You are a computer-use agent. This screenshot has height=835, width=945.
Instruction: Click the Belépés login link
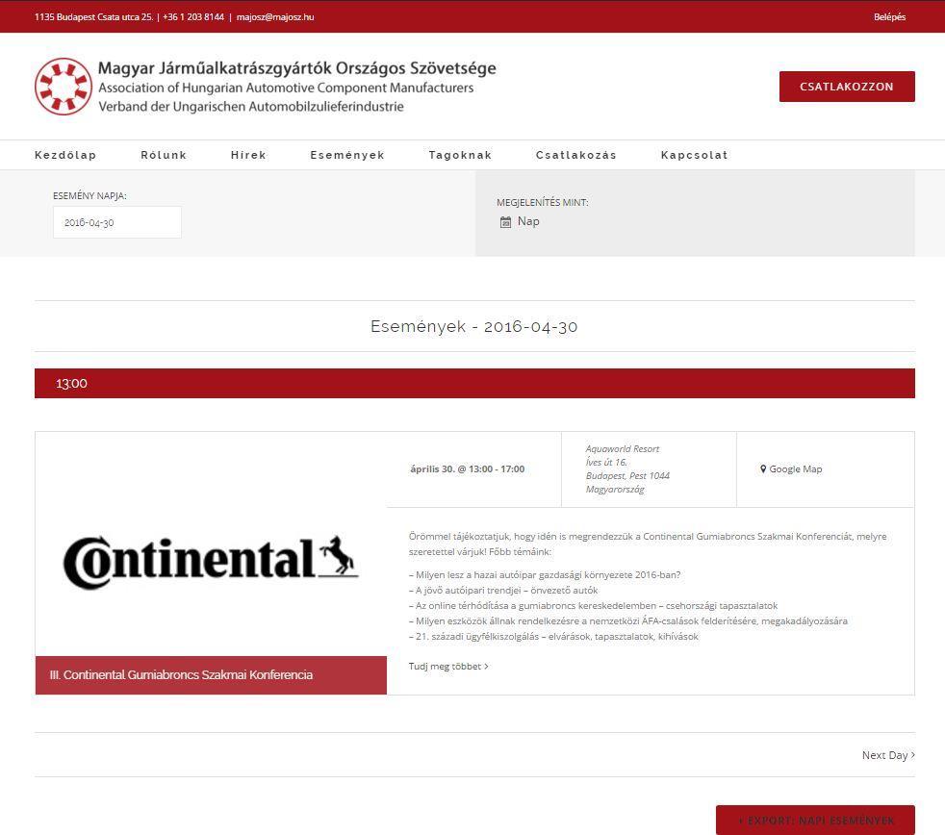click(889, 17)
